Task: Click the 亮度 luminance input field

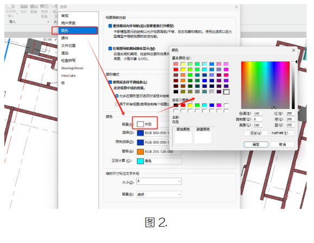Action: tap(258, 125)
